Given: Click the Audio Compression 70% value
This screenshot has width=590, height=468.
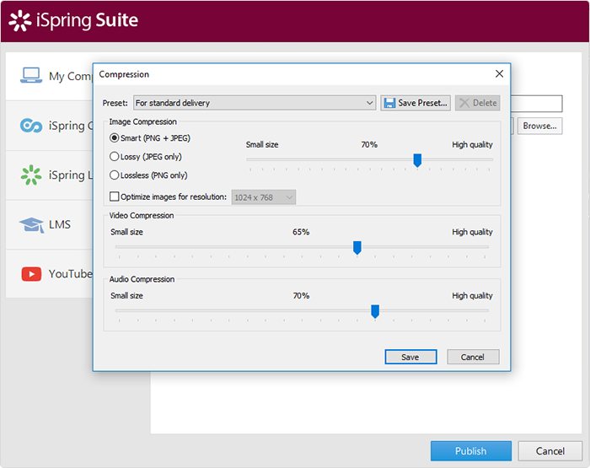Looking at the screenshot, I should pyautogui.click(x=301, y=296).
